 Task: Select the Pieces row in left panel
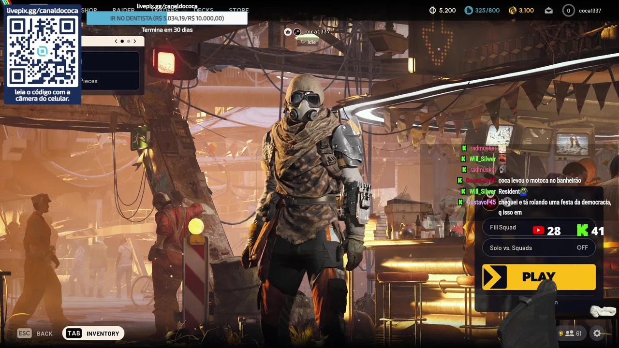(110, 81)
